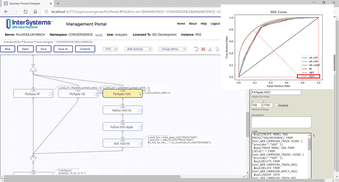
Task: Click the LR->RT legend entry
Action: point(310,58)
